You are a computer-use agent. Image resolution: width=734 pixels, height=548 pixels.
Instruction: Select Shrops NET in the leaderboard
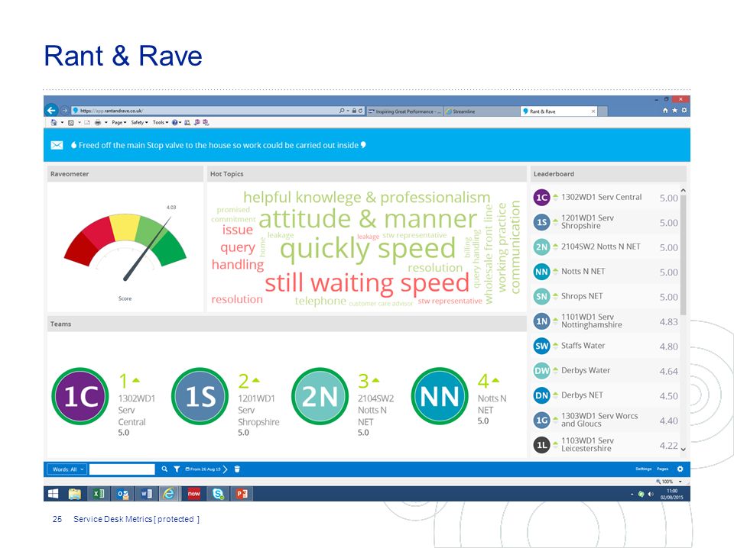click(x=606, y=297)
